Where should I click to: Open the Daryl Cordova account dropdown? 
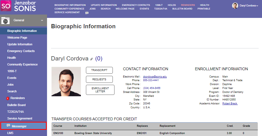point(249,6)
